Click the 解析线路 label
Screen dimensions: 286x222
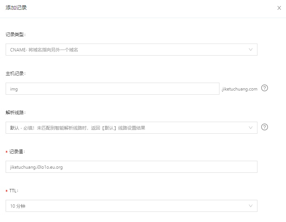click(15, 112)
